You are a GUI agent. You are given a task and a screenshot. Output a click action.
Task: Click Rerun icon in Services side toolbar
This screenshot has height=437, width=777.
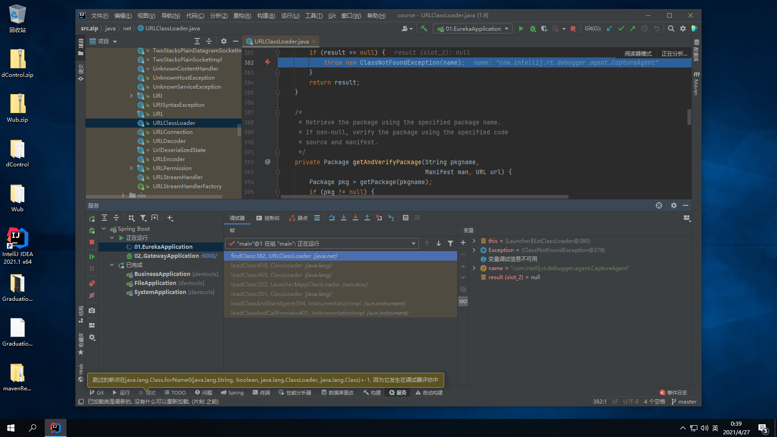click(92, 218)
